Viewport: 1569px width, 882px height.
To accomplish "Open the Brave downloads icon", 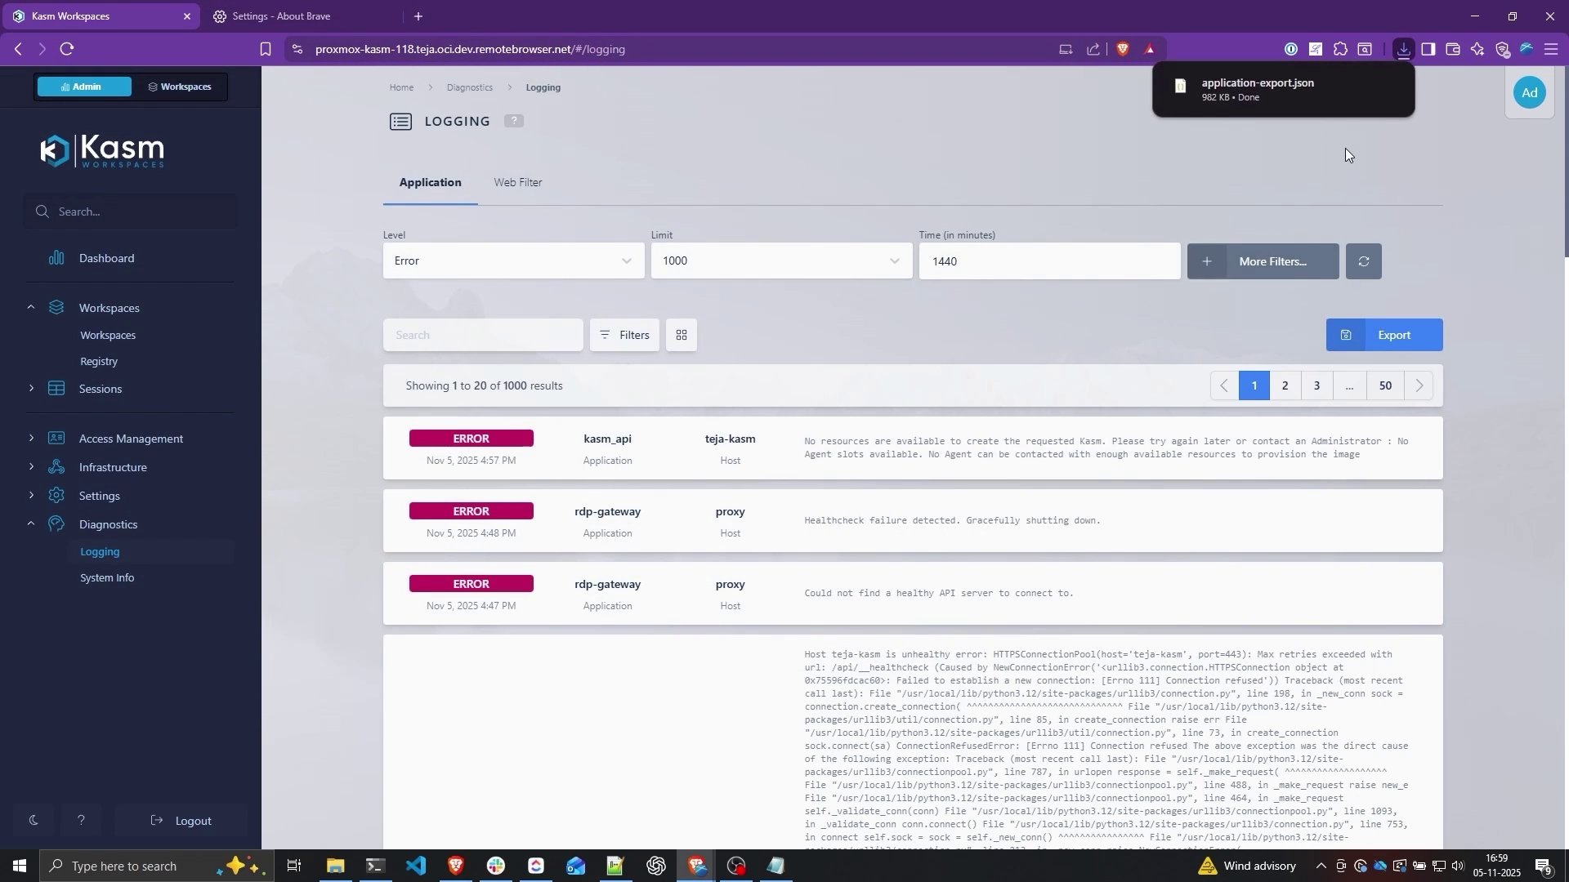I will coord(1403,49).
